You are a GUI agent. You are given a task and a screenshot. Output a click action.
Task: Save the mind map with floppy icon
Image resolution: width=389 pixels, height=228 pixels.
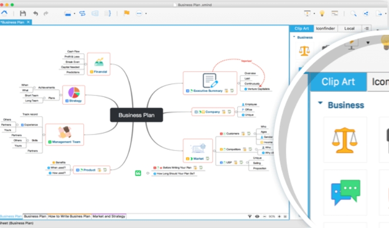pyautogui.click(x=23, y=13)
